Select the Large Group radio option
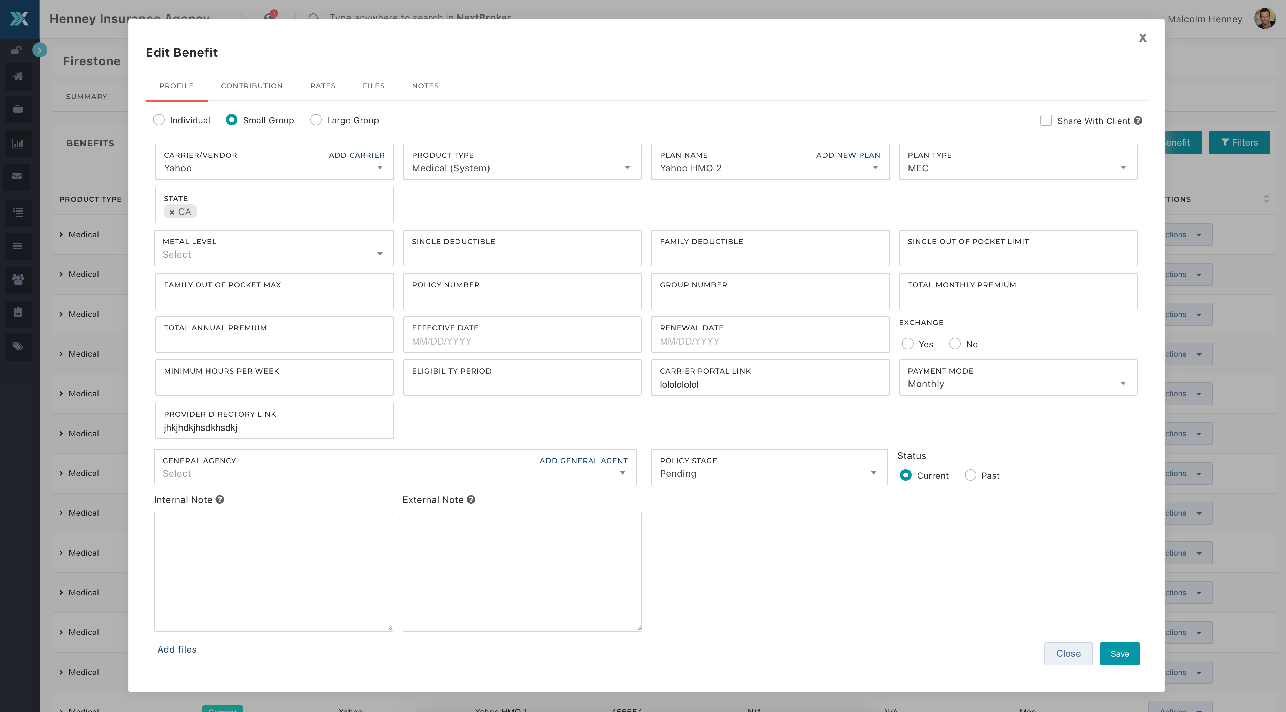 (x=316, y=120)
